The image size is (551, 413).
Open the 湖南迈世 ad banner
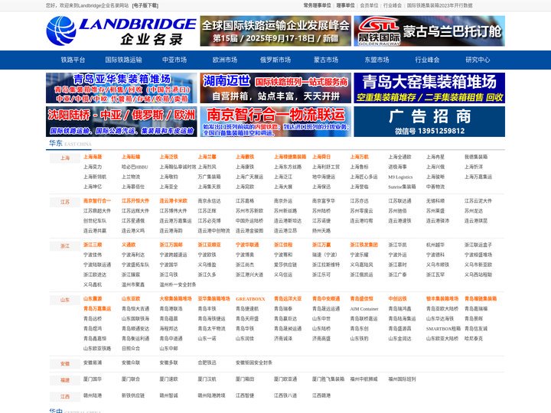click(x=275, y=88)
